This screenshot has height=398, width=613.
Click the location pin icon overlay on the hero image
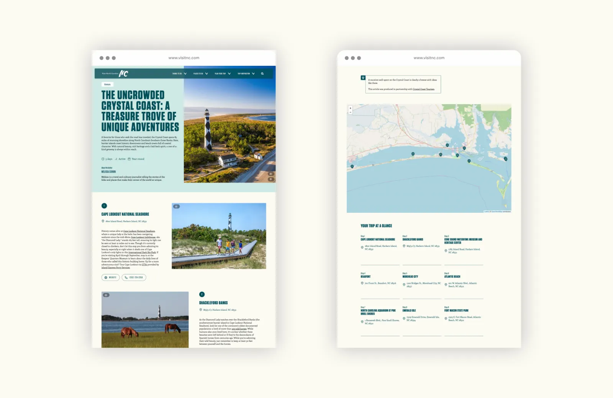(x=270, y=178)
